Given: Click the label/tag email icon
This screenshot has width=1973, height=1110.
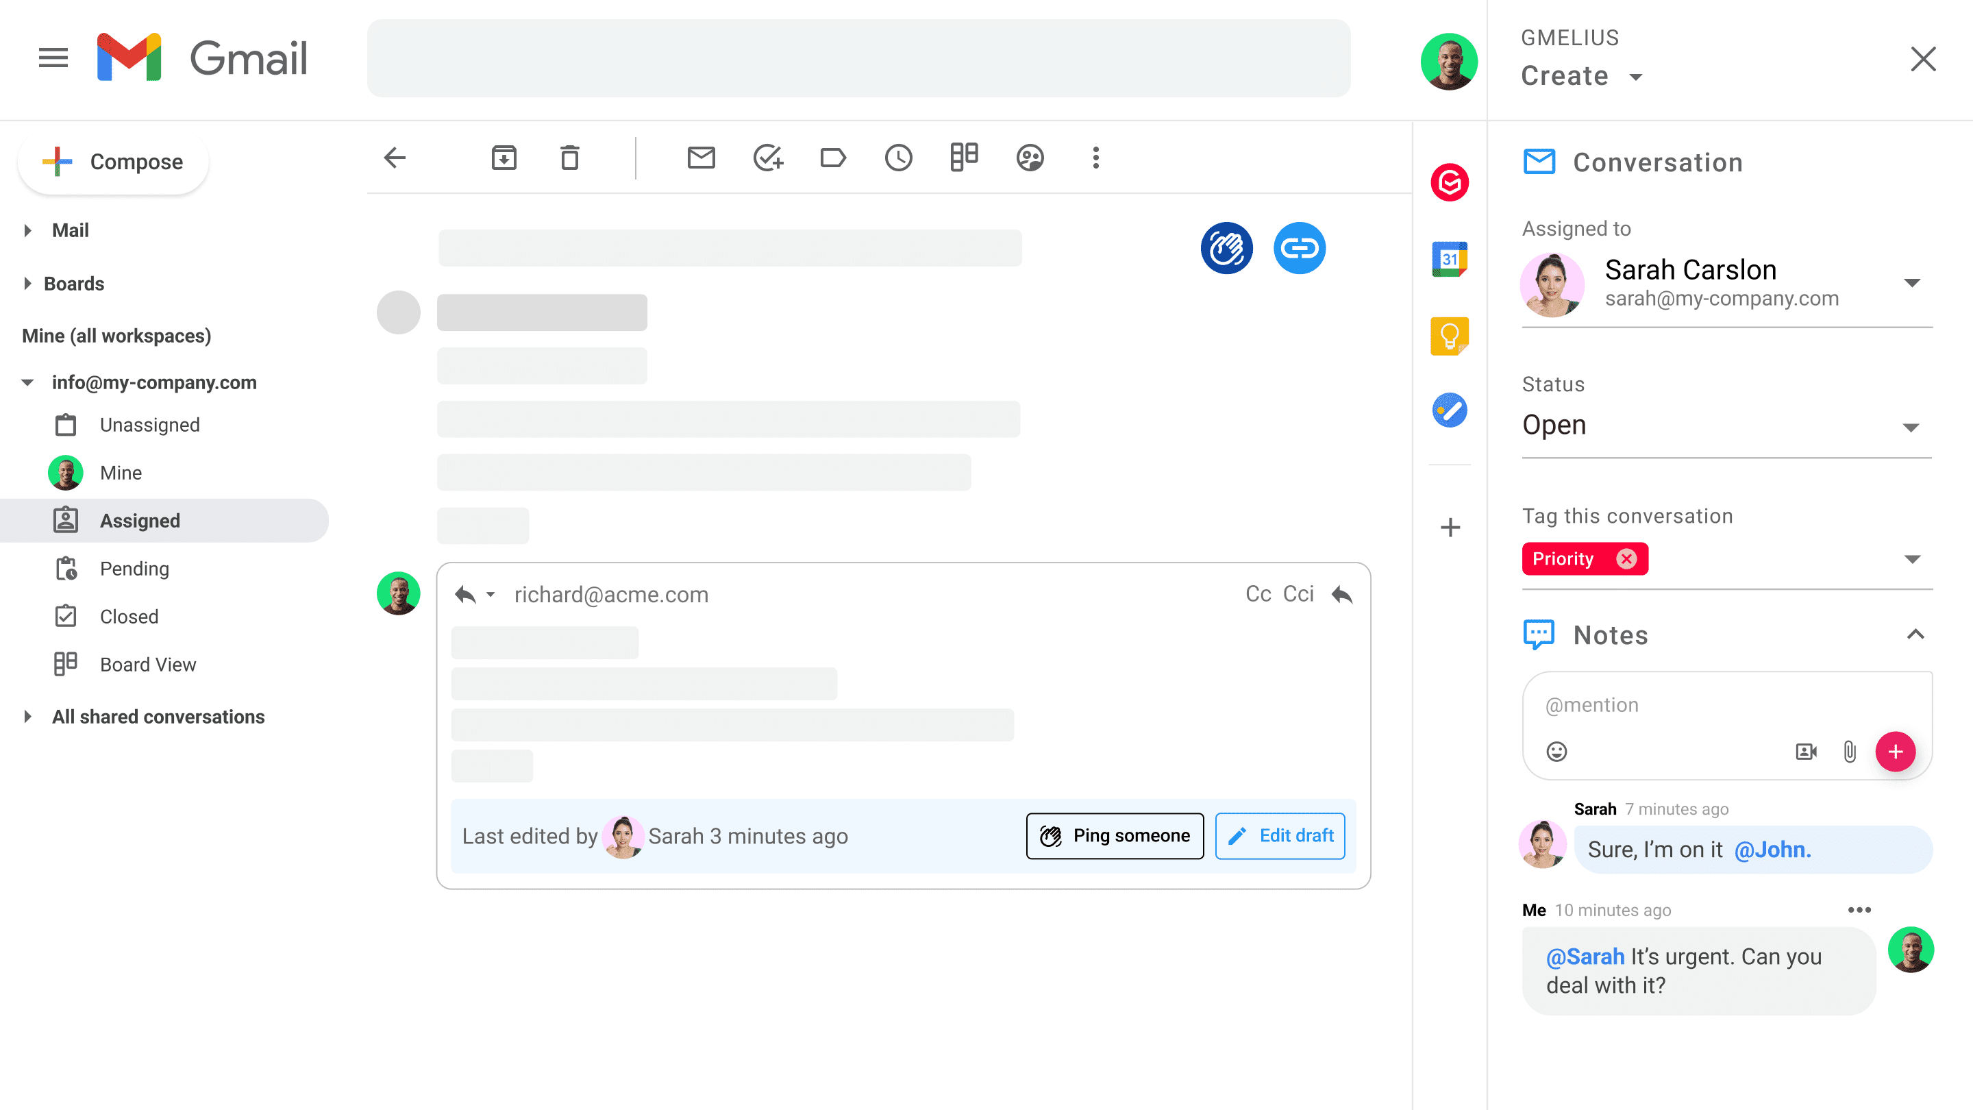Looking at the screenshot, I should (832, 158).
